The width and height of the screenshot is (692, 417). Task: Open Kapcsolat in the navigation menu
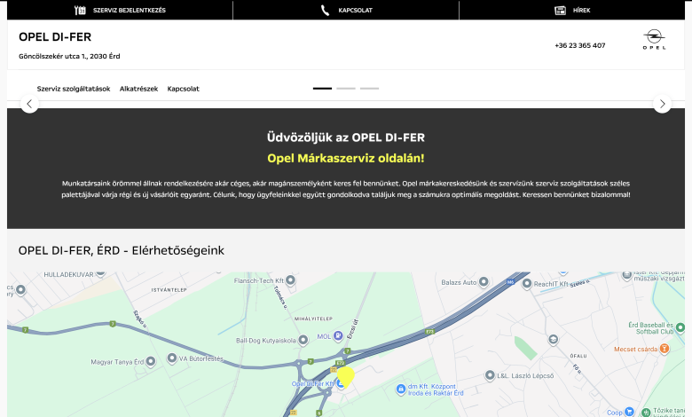point(183,89)
